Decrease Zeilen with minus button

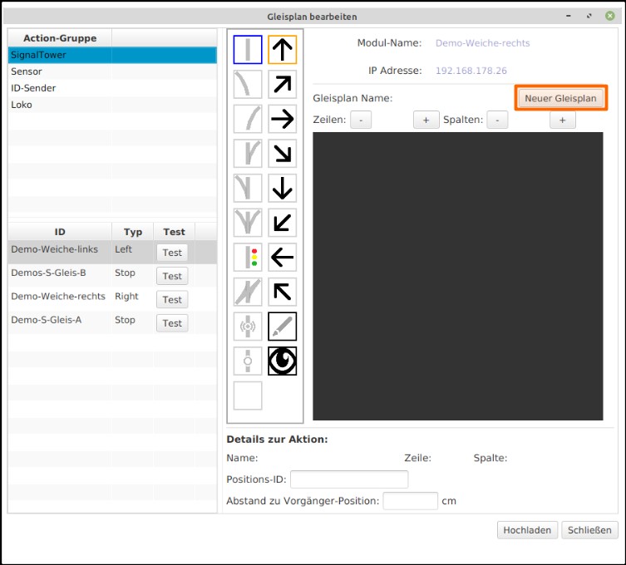click(361, 120)
